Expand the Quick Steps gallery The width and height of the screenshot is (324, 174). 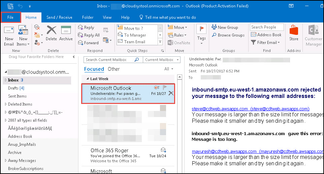click(160, 42)
